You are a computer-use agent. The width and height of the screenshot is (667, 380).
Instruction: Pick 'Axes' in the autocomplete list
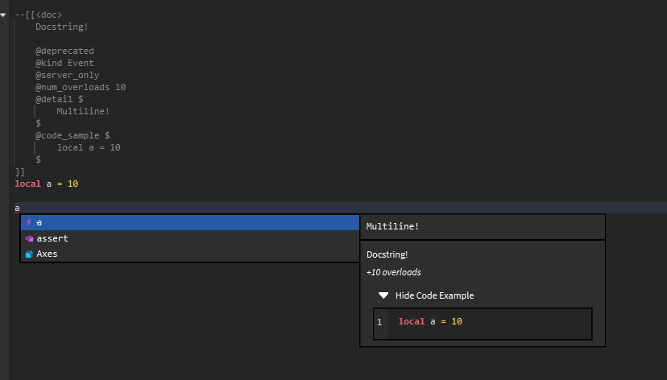click(47, 254)
